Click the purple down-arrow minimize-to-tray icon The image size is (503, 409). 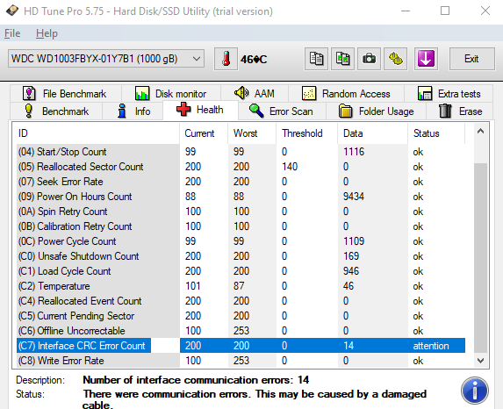pyautogui.click(x=426, y=59)
